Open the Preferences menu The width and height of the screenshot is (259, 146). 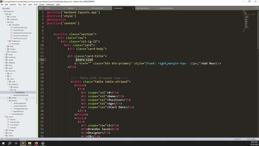tap(50, 4)
